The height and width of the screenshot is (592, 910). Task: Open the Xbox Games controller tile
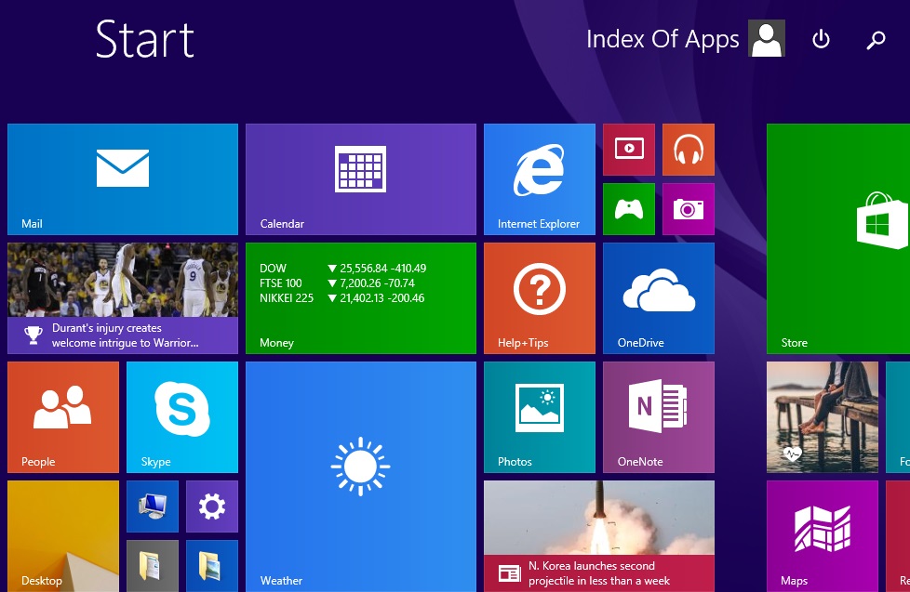[x=628, y=209]
